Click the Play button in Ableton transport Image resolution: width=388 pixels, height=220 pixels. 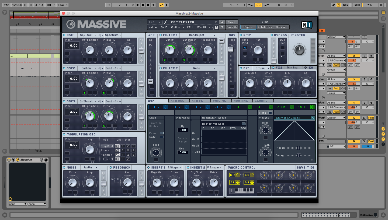pyautogui.click(x=138, y=5)
